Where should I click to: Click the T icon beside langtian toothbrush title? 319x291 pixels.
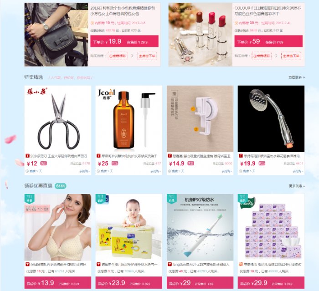170,264
